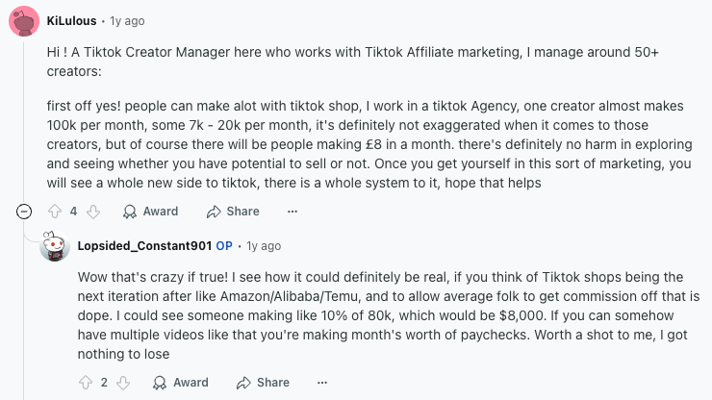Click the vote count on KiLulous's comment
Viewport: 712px width, 400px height.
(73, 211)
